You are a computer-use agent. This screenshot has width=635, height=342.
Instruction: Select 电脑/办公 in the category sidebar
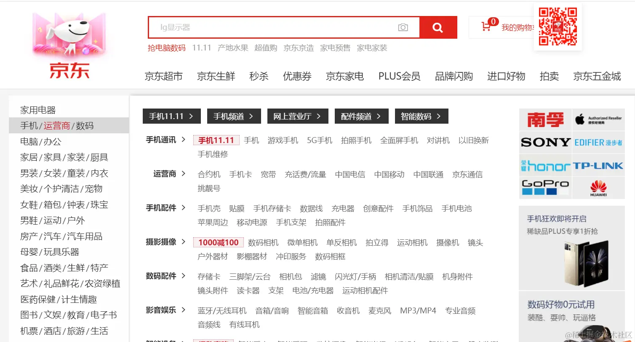pyautogui.click(x=41, y=142)
